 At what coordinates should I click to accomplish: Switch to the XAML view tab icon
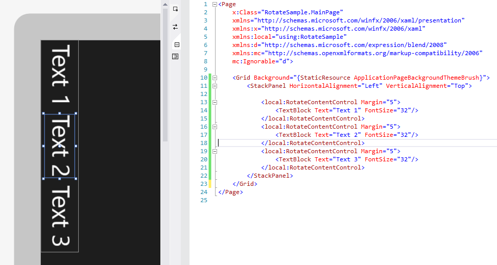point(177,45)
